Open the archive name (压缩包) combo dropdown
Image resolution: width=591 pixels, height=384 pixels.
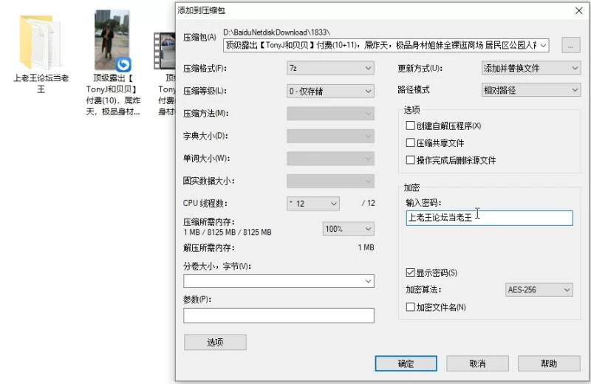[x=543, y=45]
